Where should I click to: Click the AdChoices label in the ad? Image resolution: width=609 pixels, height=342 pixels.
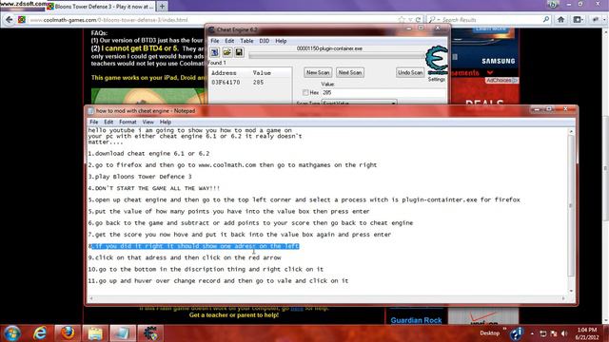pos(501,80)
